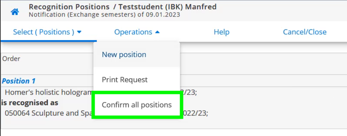Collapse the Operations menu
The width and height of the screenshot is (347, 136).
[x=137, y=32]
